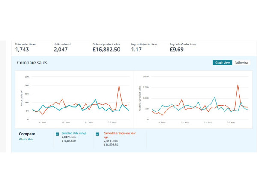This screenshot has width=257, height=193.
Task: Click 25. Nov label on Ordered product sales chart
Action: pyautogui.click(x=230, y=122)
